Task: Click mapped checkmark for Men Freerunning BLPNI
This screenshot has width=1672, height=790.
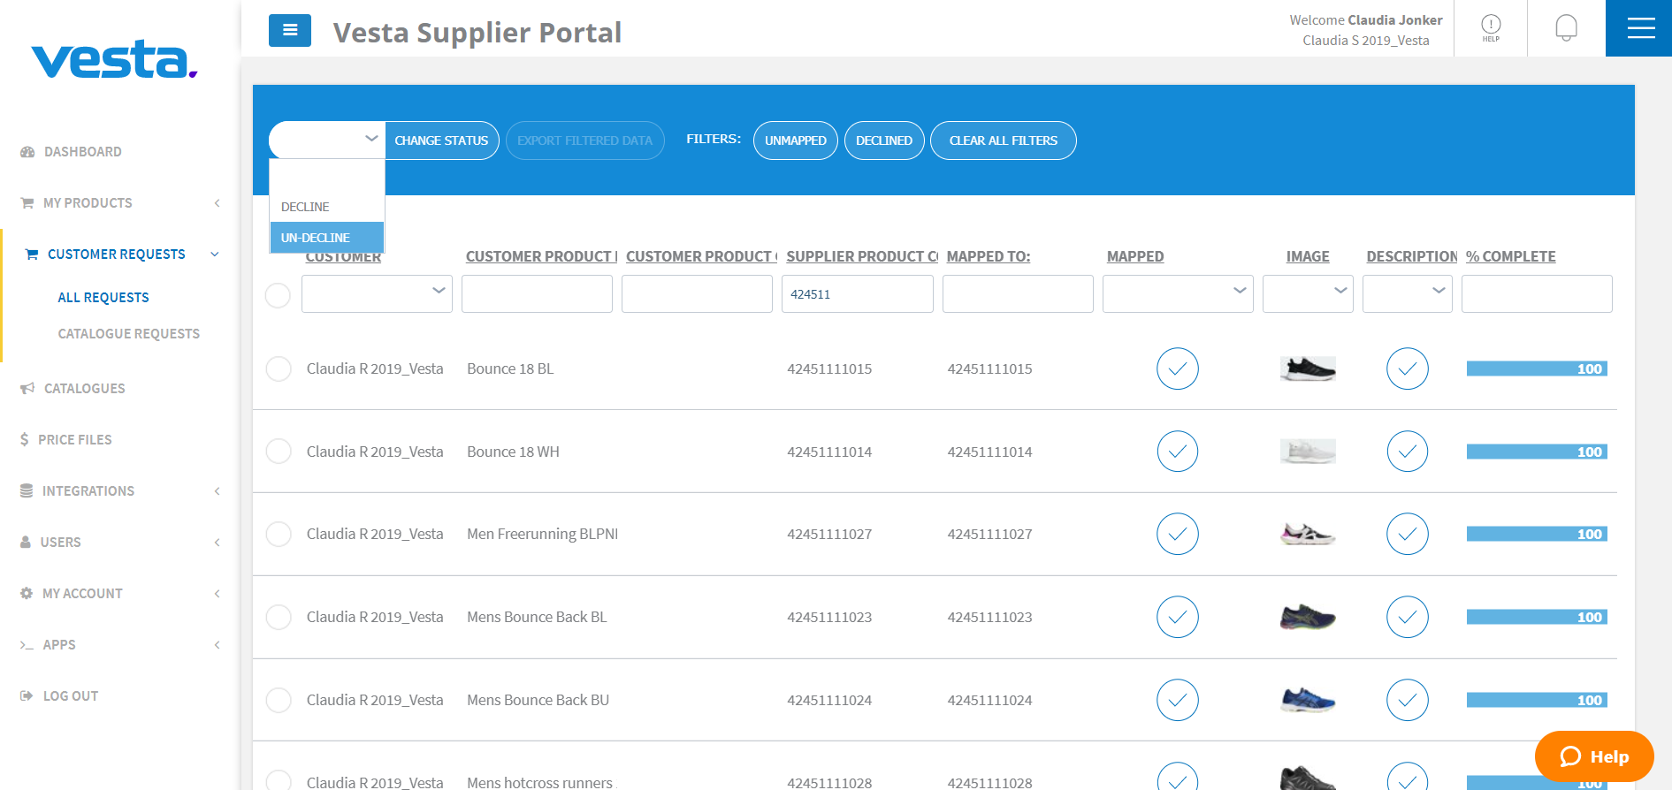Action: 1178,534
